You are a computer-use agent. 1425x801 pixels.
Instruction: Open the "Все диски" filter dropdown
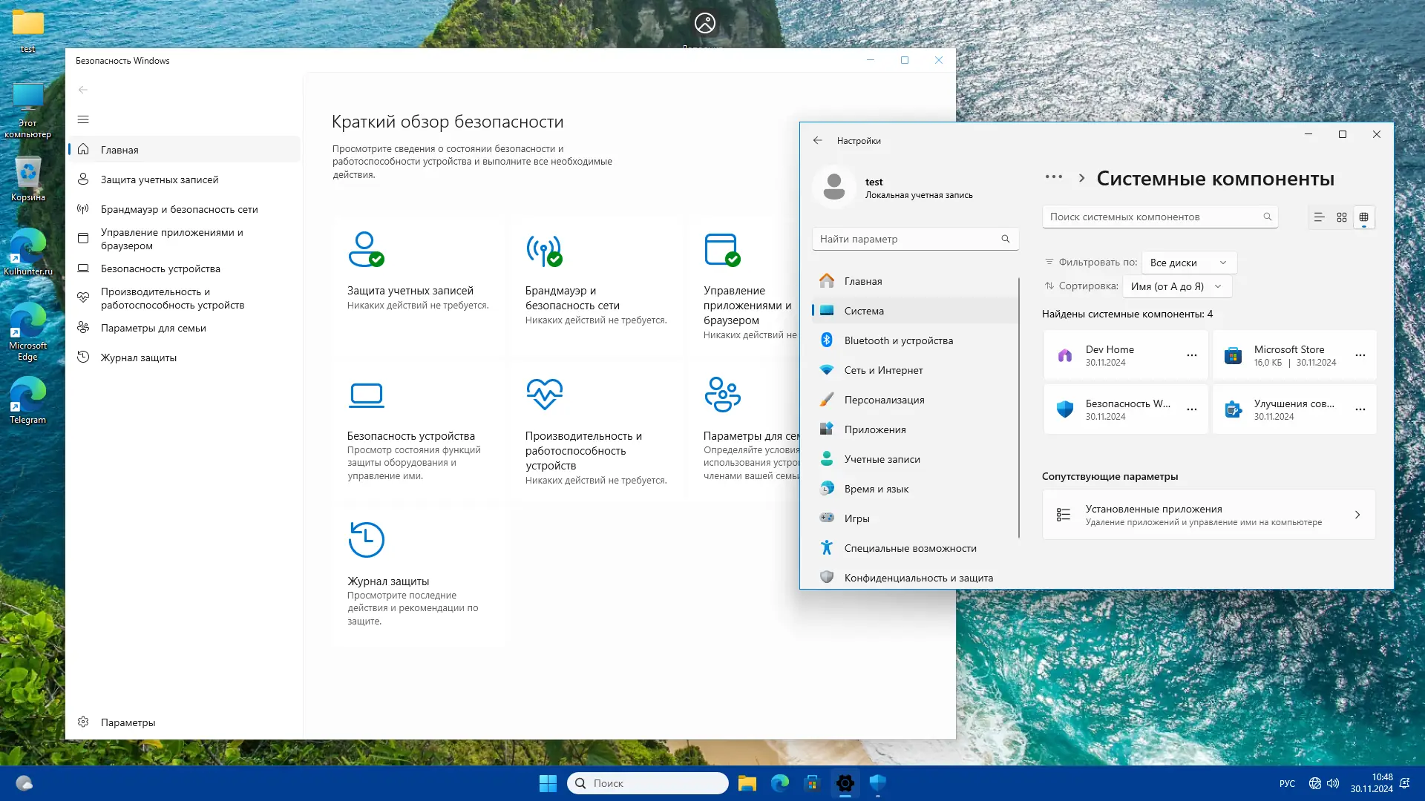point(1188,263)
